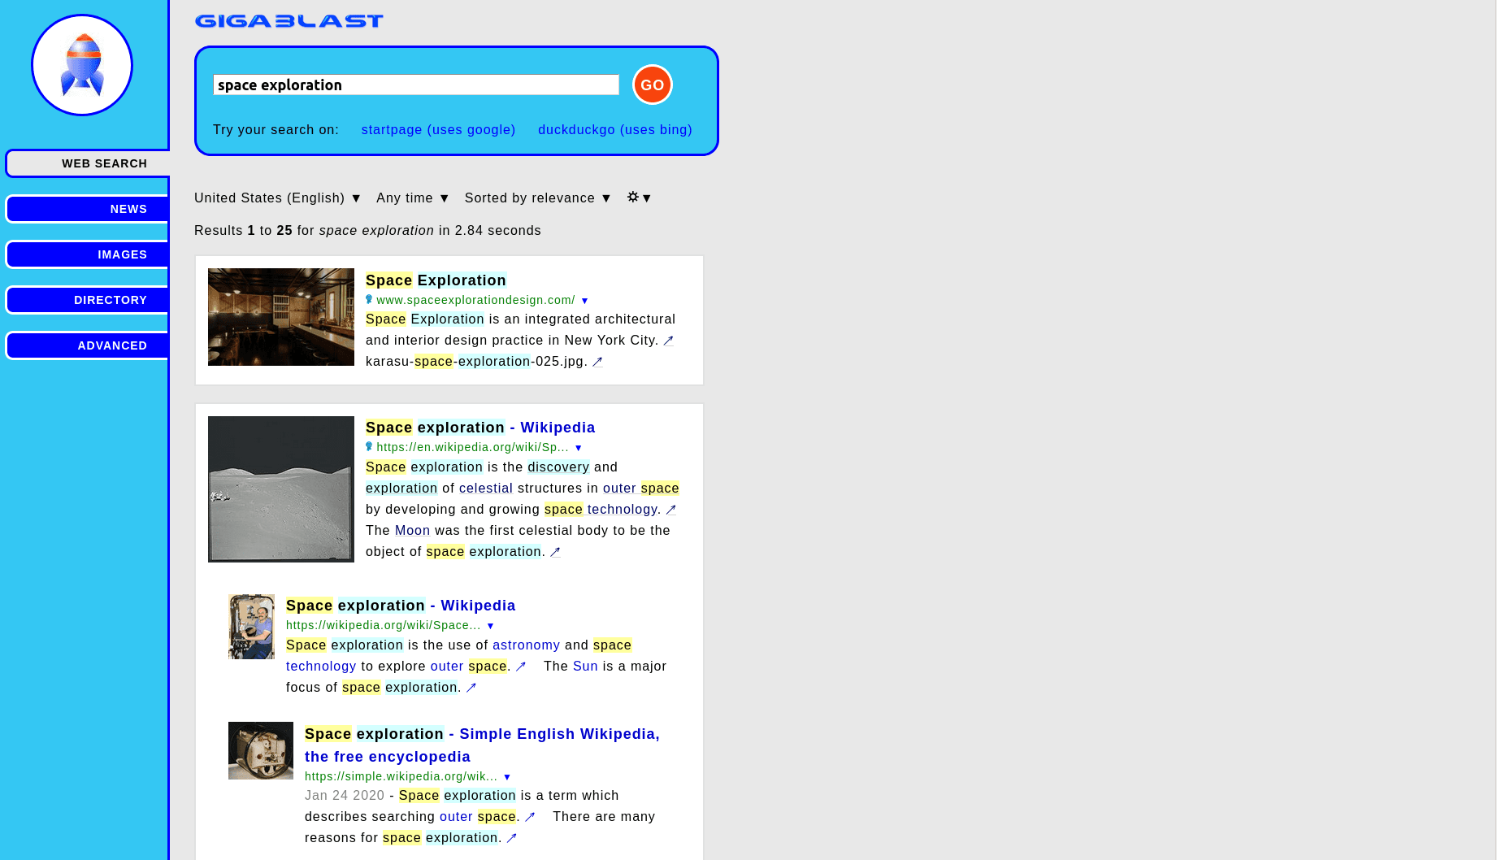
Task: Open the startpage (uses google) link
Action: pos(438,130)
